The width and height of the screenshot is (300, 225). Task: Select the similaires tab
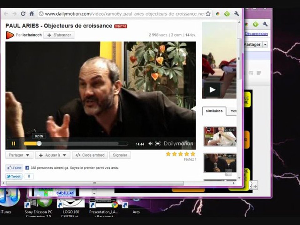coord(214,111)
